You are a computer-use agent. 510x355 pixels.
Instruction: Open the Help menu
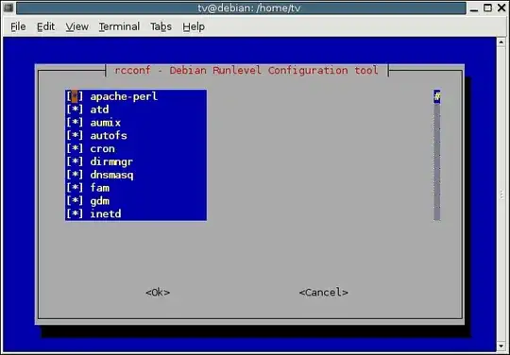coord(194,26)
